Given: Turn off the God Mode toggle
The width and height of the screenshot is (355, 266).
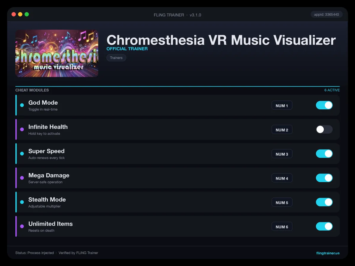Looking at the screenshot, I should (324, 105).
